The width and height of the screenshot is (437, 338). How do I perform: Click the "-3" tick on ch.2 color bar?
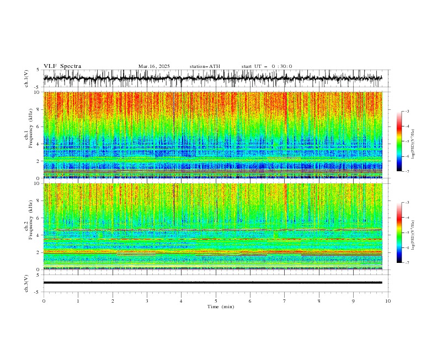tap(407, 203)
